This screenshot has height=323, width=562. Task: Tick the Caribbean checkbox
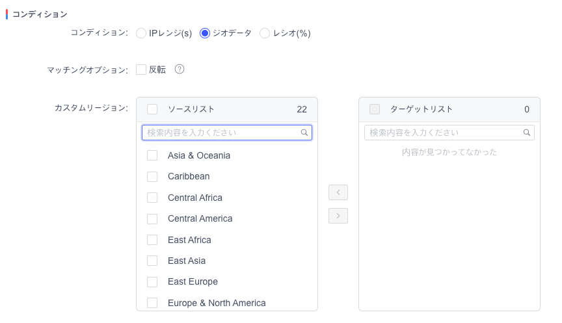[152, 177]
